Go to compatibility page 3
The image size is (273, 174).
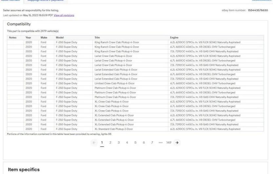click(119, 143)
